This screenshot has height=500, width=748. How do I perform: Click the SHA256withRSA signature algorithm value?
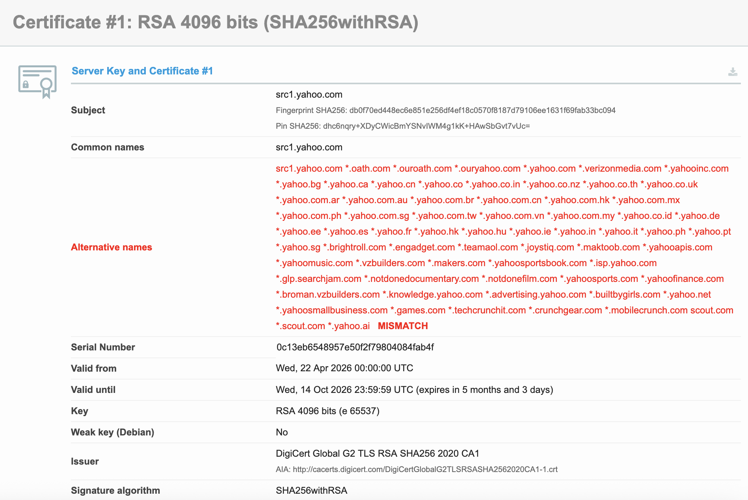311,491
